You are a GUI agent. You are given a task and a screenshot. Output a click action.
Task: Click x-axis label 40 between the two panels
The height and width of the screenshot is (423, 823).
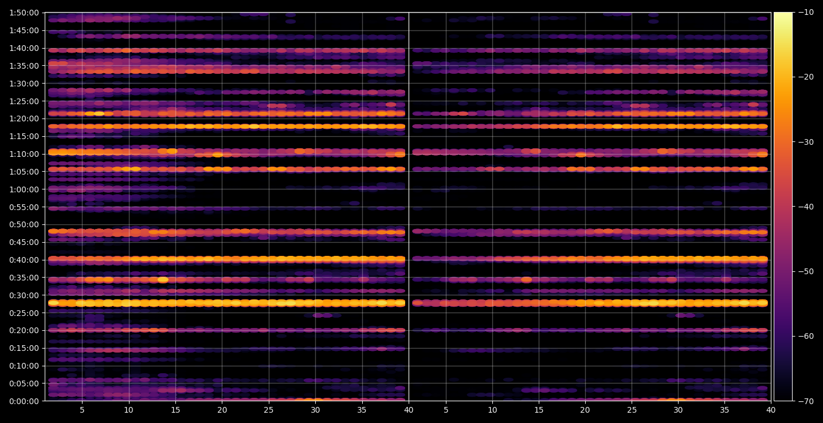[409, 410]
